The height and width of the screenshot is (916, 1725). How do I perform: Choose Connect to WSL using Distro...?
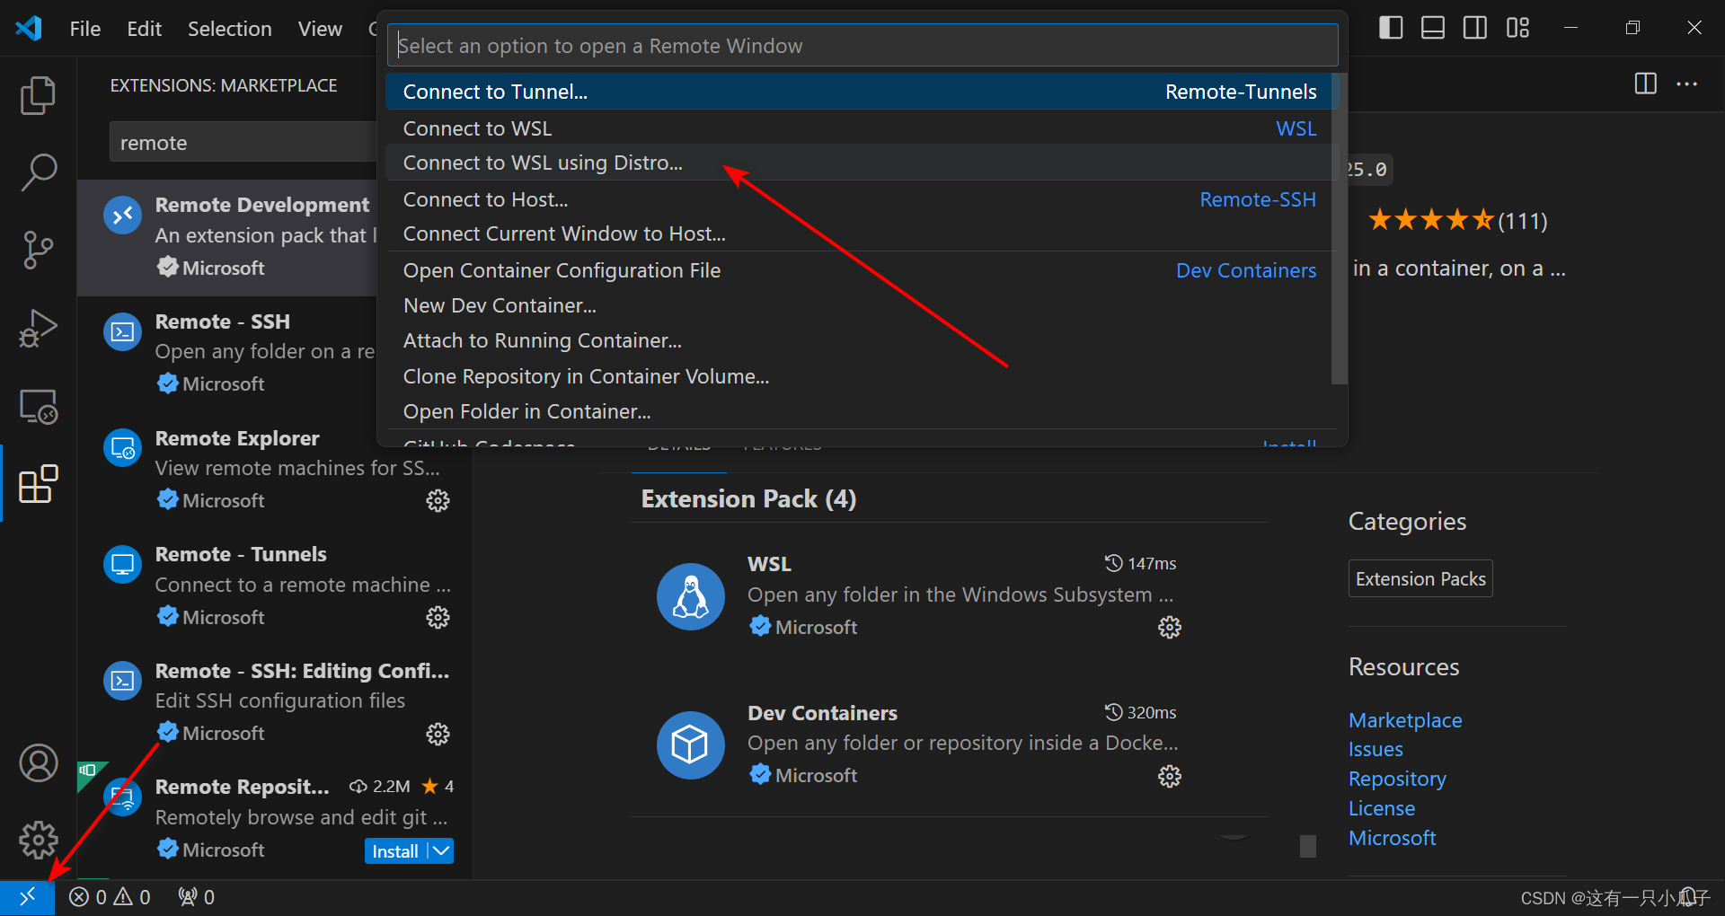(861, 163)
